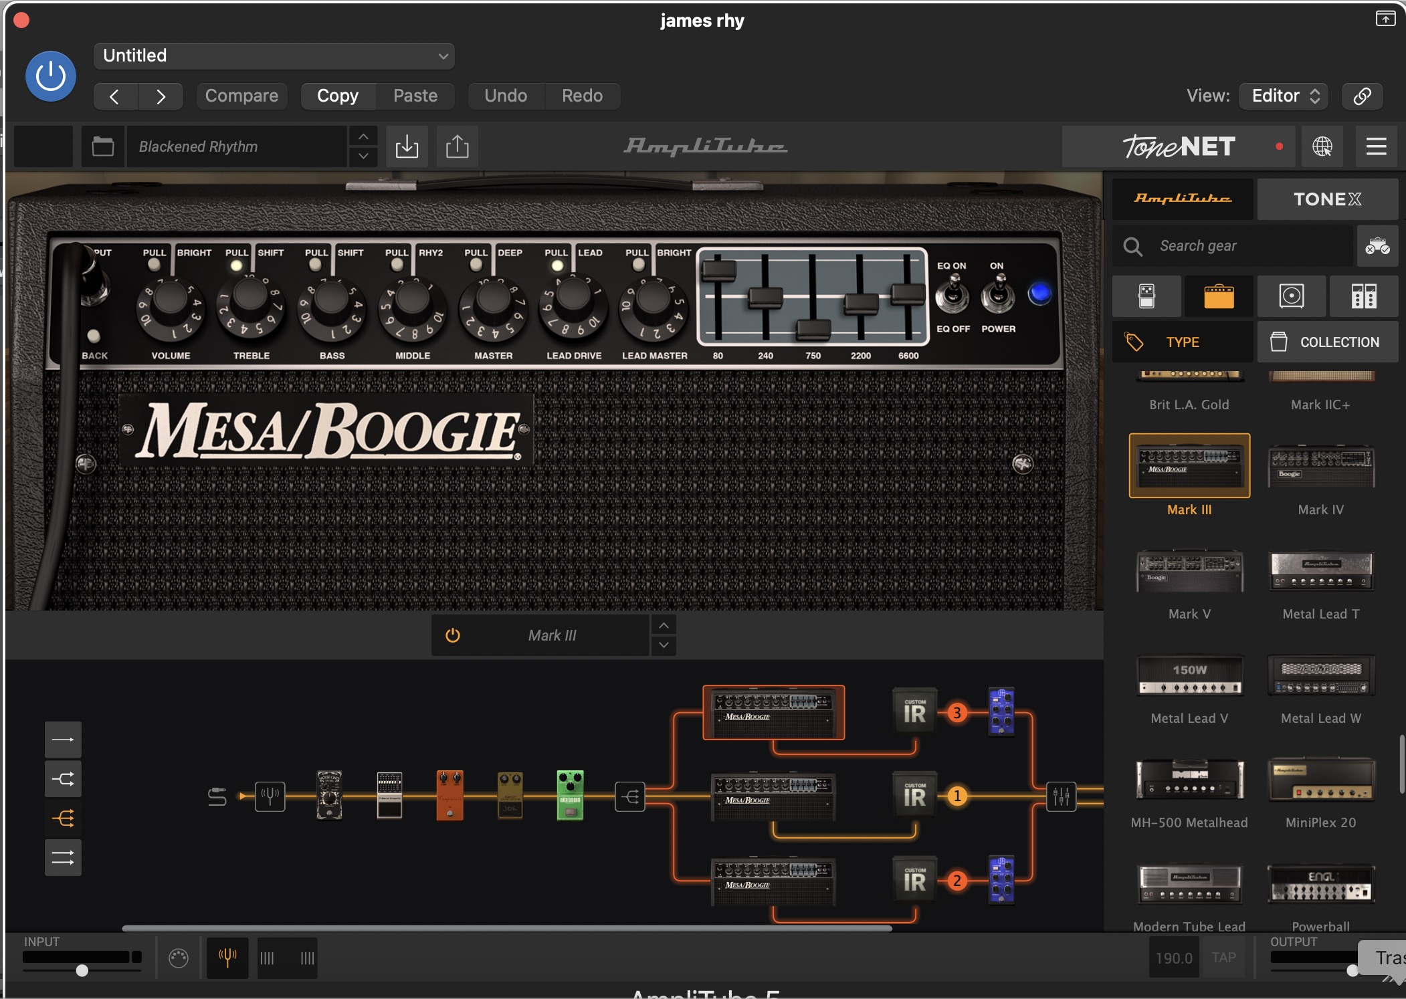The height and width of the screenshot is (999, 1406).
Task: Select the orange pedal in signal chain
Action: click(449, 795)
